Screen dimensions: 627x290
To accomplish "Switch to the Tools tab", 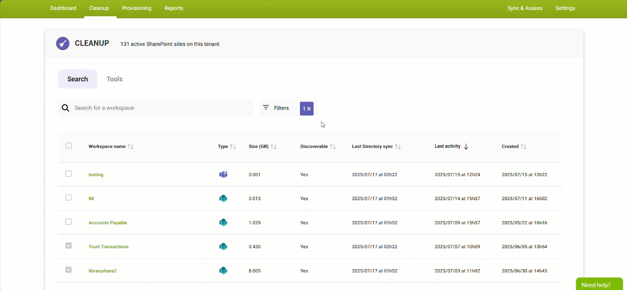I will pyautogui.click(x=114, y=79).
